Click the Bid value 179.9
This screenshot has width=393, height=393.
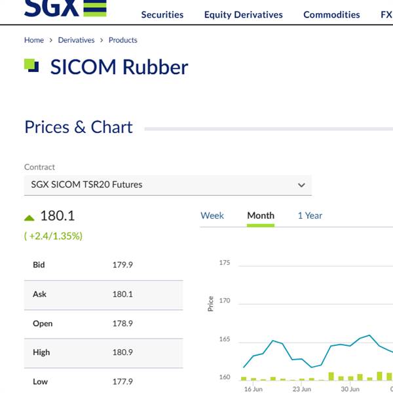(x=122, y=265)
